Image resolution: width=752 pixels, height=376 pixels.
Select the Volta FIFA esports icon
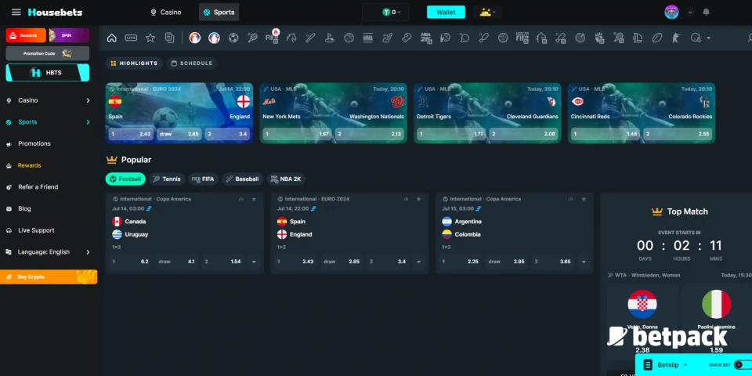click(522, 38)
